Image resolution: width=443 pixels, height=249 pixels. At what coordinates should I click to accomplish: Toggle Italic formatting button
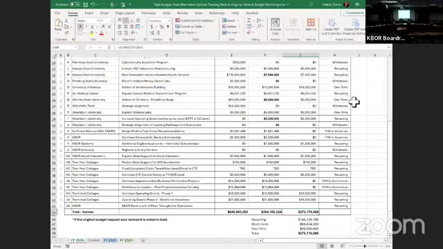(87, 26)
